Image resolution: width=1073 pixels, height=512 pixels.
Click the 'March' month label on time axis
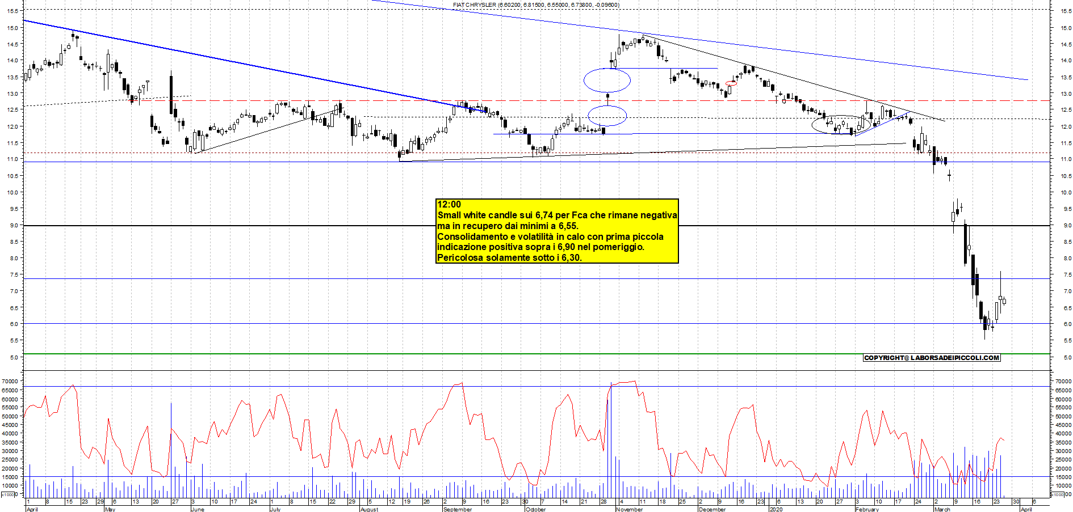[942, 509]
